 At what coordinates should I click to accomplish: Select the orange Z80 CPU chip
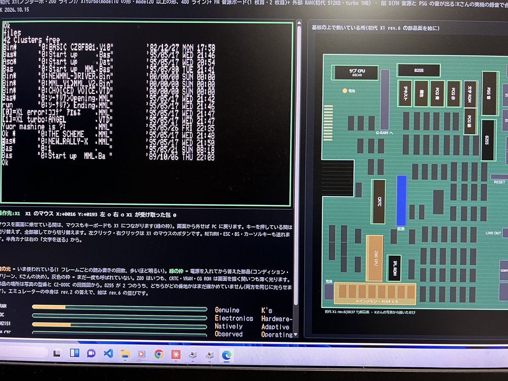coord(374,258)
